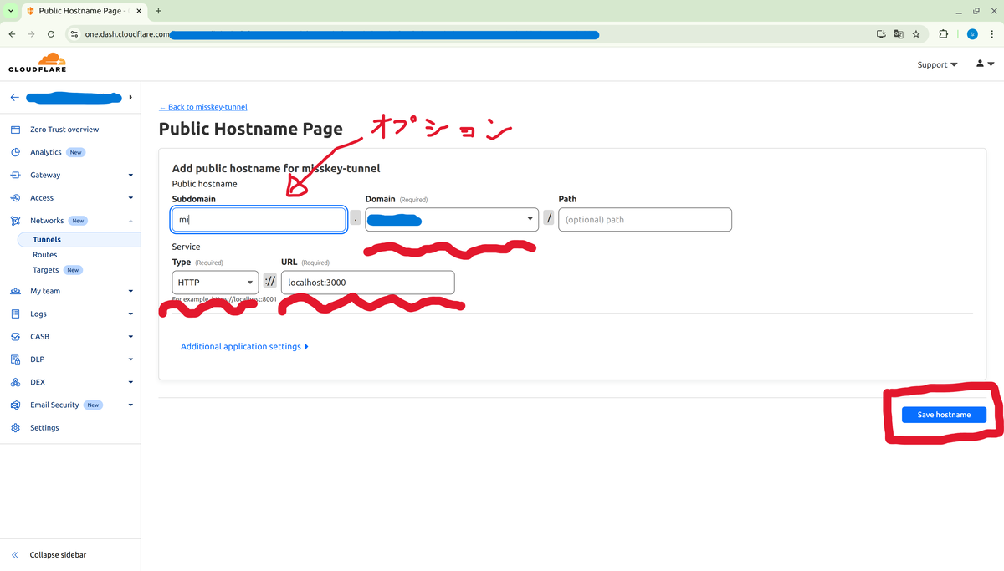Click the optional Path input field
Viewport: 1004px width, 571px height.
coord(645,220)
